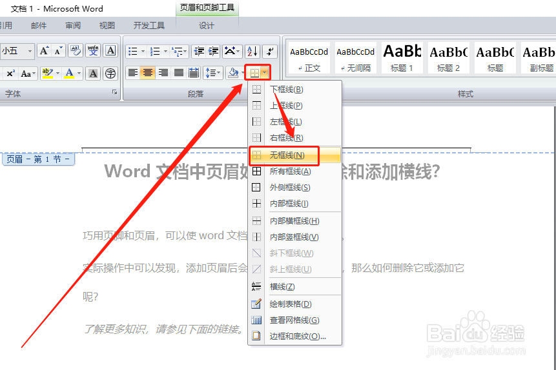The width and height of the screenshot is (556, 370).
Task: Select 无框线(N) to remove borders
Action: 294,155
